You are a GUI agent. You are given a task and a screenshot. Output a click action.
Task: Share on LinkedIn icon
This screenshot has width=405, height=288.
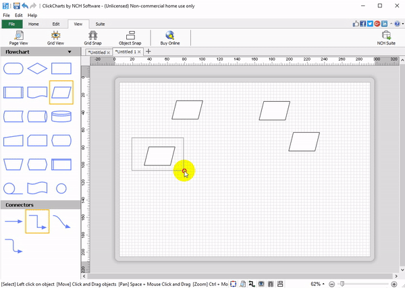pos(384,24)
